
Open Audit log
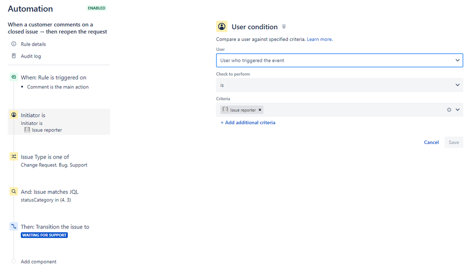pyautogui.click(x=31, y=56)
